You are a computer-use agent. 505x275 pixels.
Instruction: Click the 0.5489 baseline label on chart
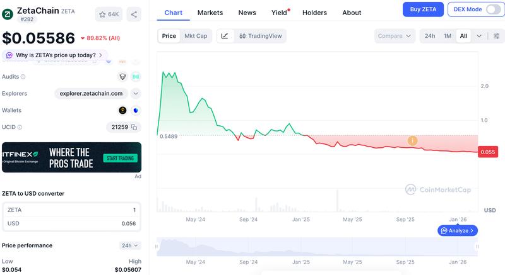169,137
